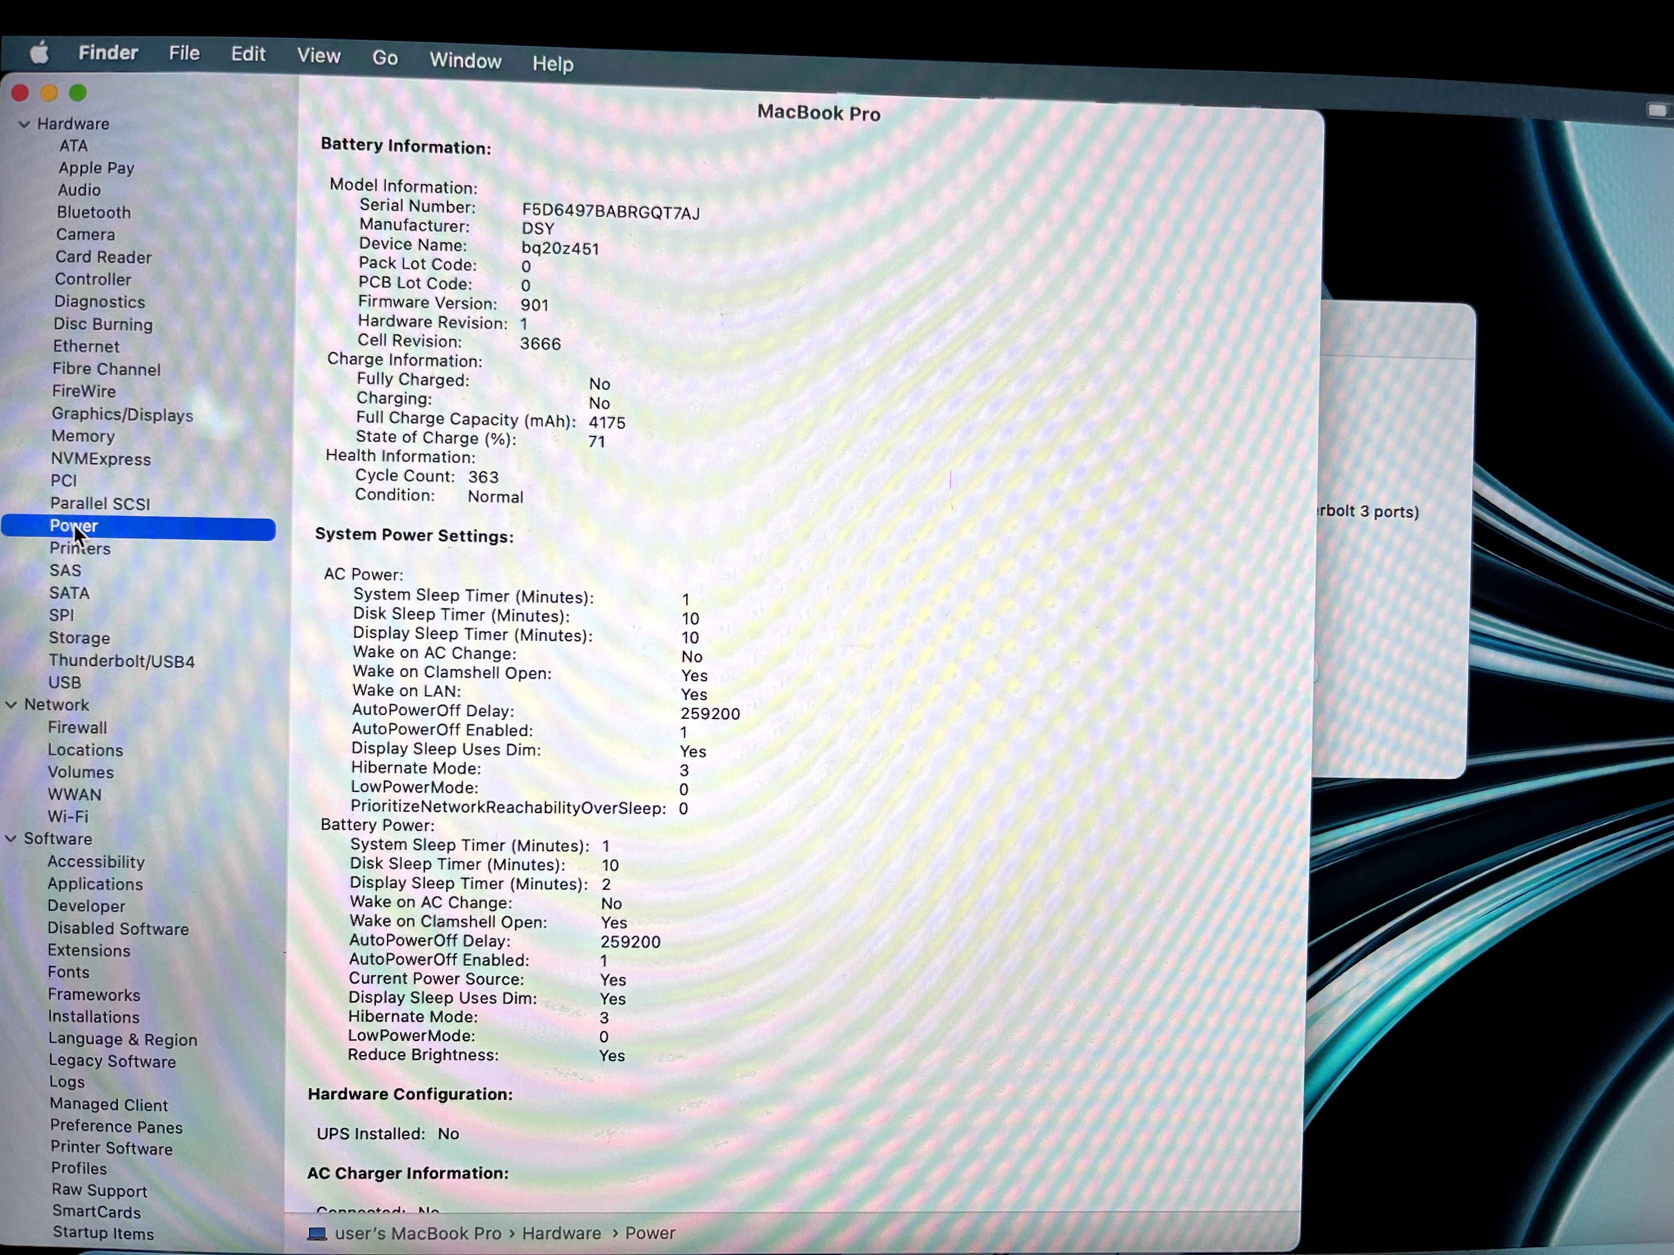Viewport: 1674px width, 1255px height.
Task: Minimize window with yellow button
Action: tap(49, 93)
